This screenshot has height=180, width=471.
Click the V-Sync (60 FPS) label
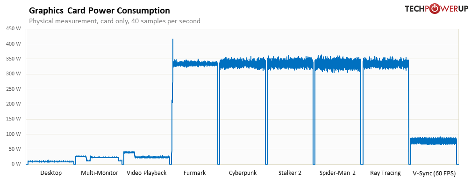(x=435, y=173)
